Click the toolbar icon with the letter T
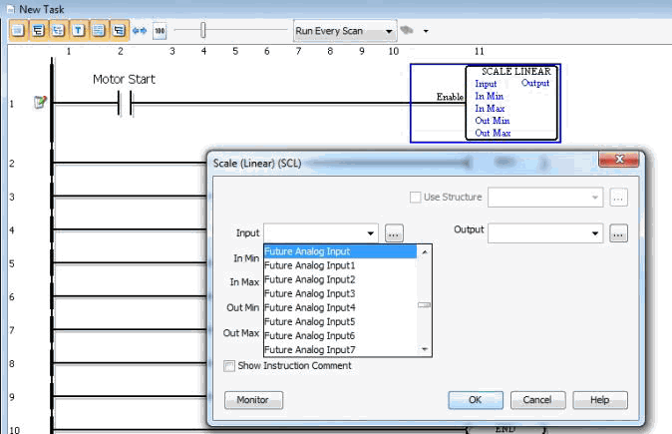Viewport: 672px width, 434px height. pos(80,30)
